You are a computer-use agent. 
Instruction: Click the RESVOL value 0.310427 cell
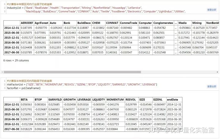(131, 114)
